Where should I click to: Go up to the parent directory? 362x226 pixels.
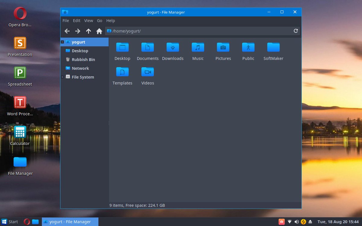point(88,31)
